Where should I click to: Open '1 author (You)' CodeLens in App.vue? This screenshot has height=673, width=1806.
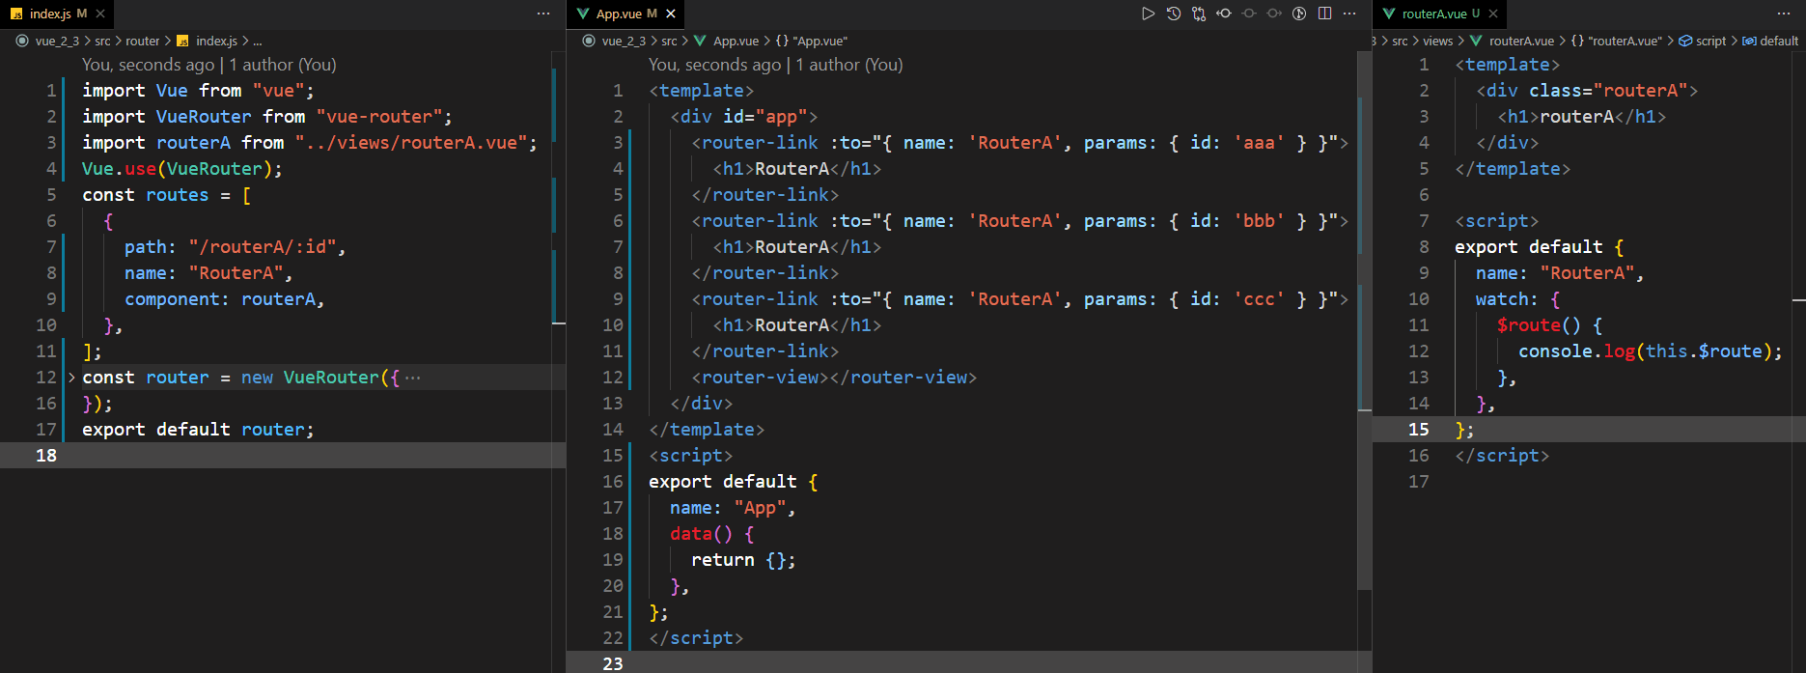(x=849, y=65)
